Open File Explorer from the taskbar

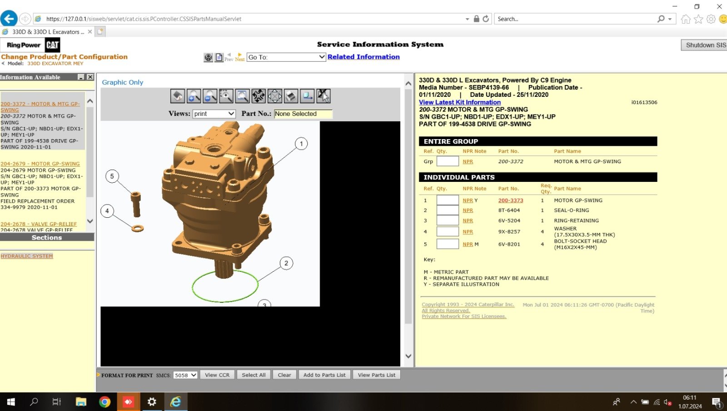[x=81, y=402]
